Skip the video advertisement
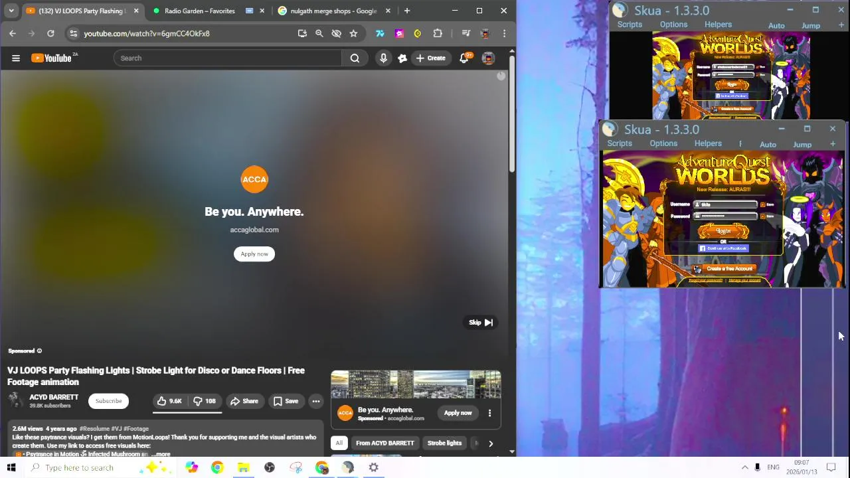The height and width of the screenshot is (478, 850). (x=481, y=323)
